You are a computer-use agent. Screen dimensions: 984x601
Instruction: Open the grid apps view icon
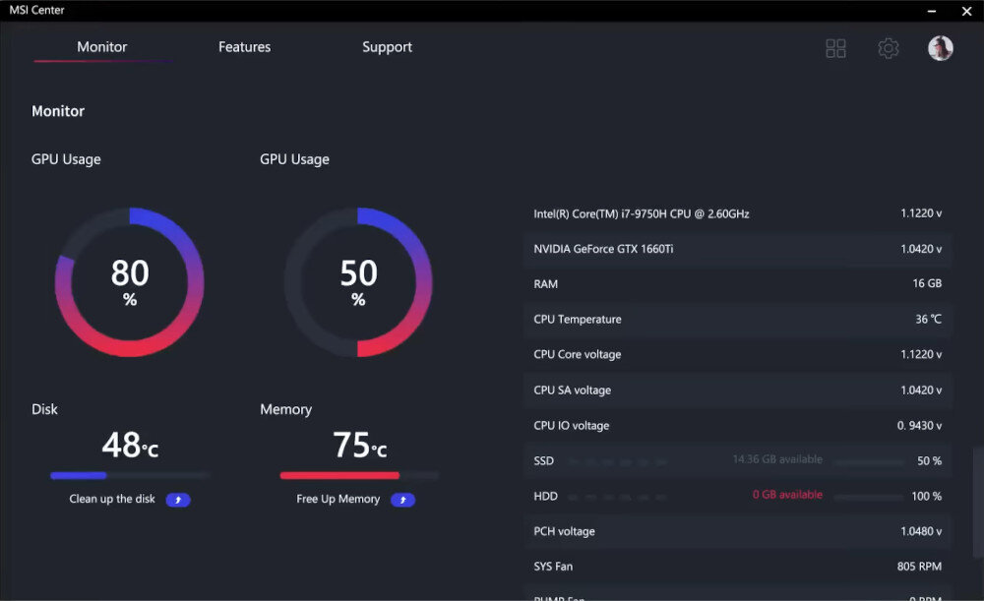pos(835,48)
